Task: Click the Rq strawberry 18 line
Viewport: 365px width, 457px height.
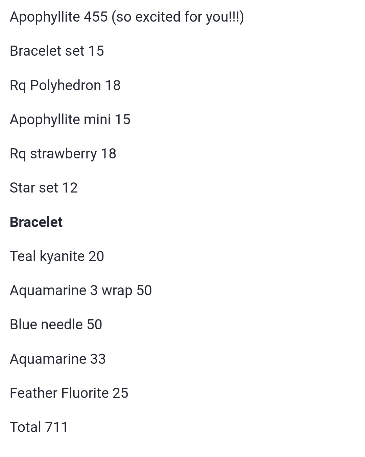Action: pyautogui.click(x=63, y=154)
